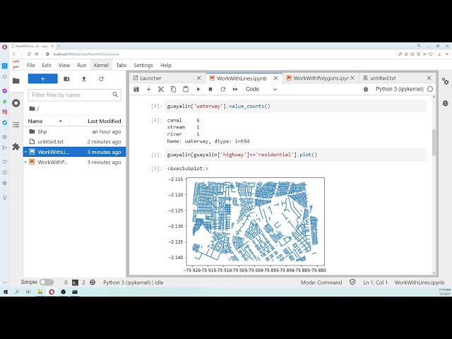The image size is (452, 339).
Task: Select untitled.txt in the file browser
Action: point(74,141)
